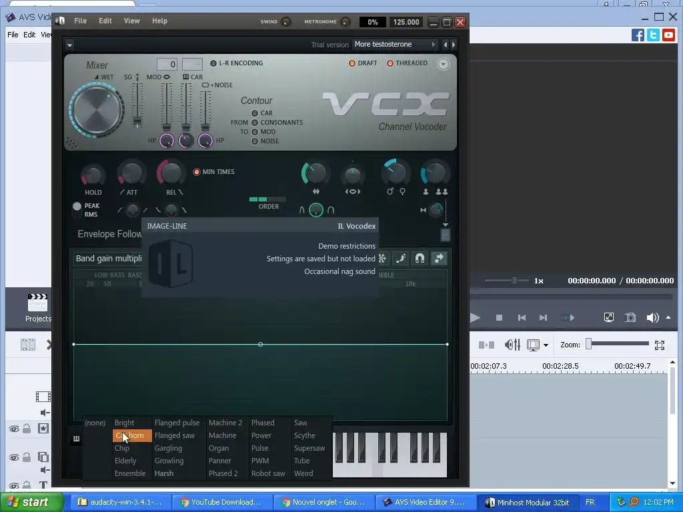Image resolution: width=683 pixels, height=512 pixels.
Task: Click the ATT knob
Action: 131,174
